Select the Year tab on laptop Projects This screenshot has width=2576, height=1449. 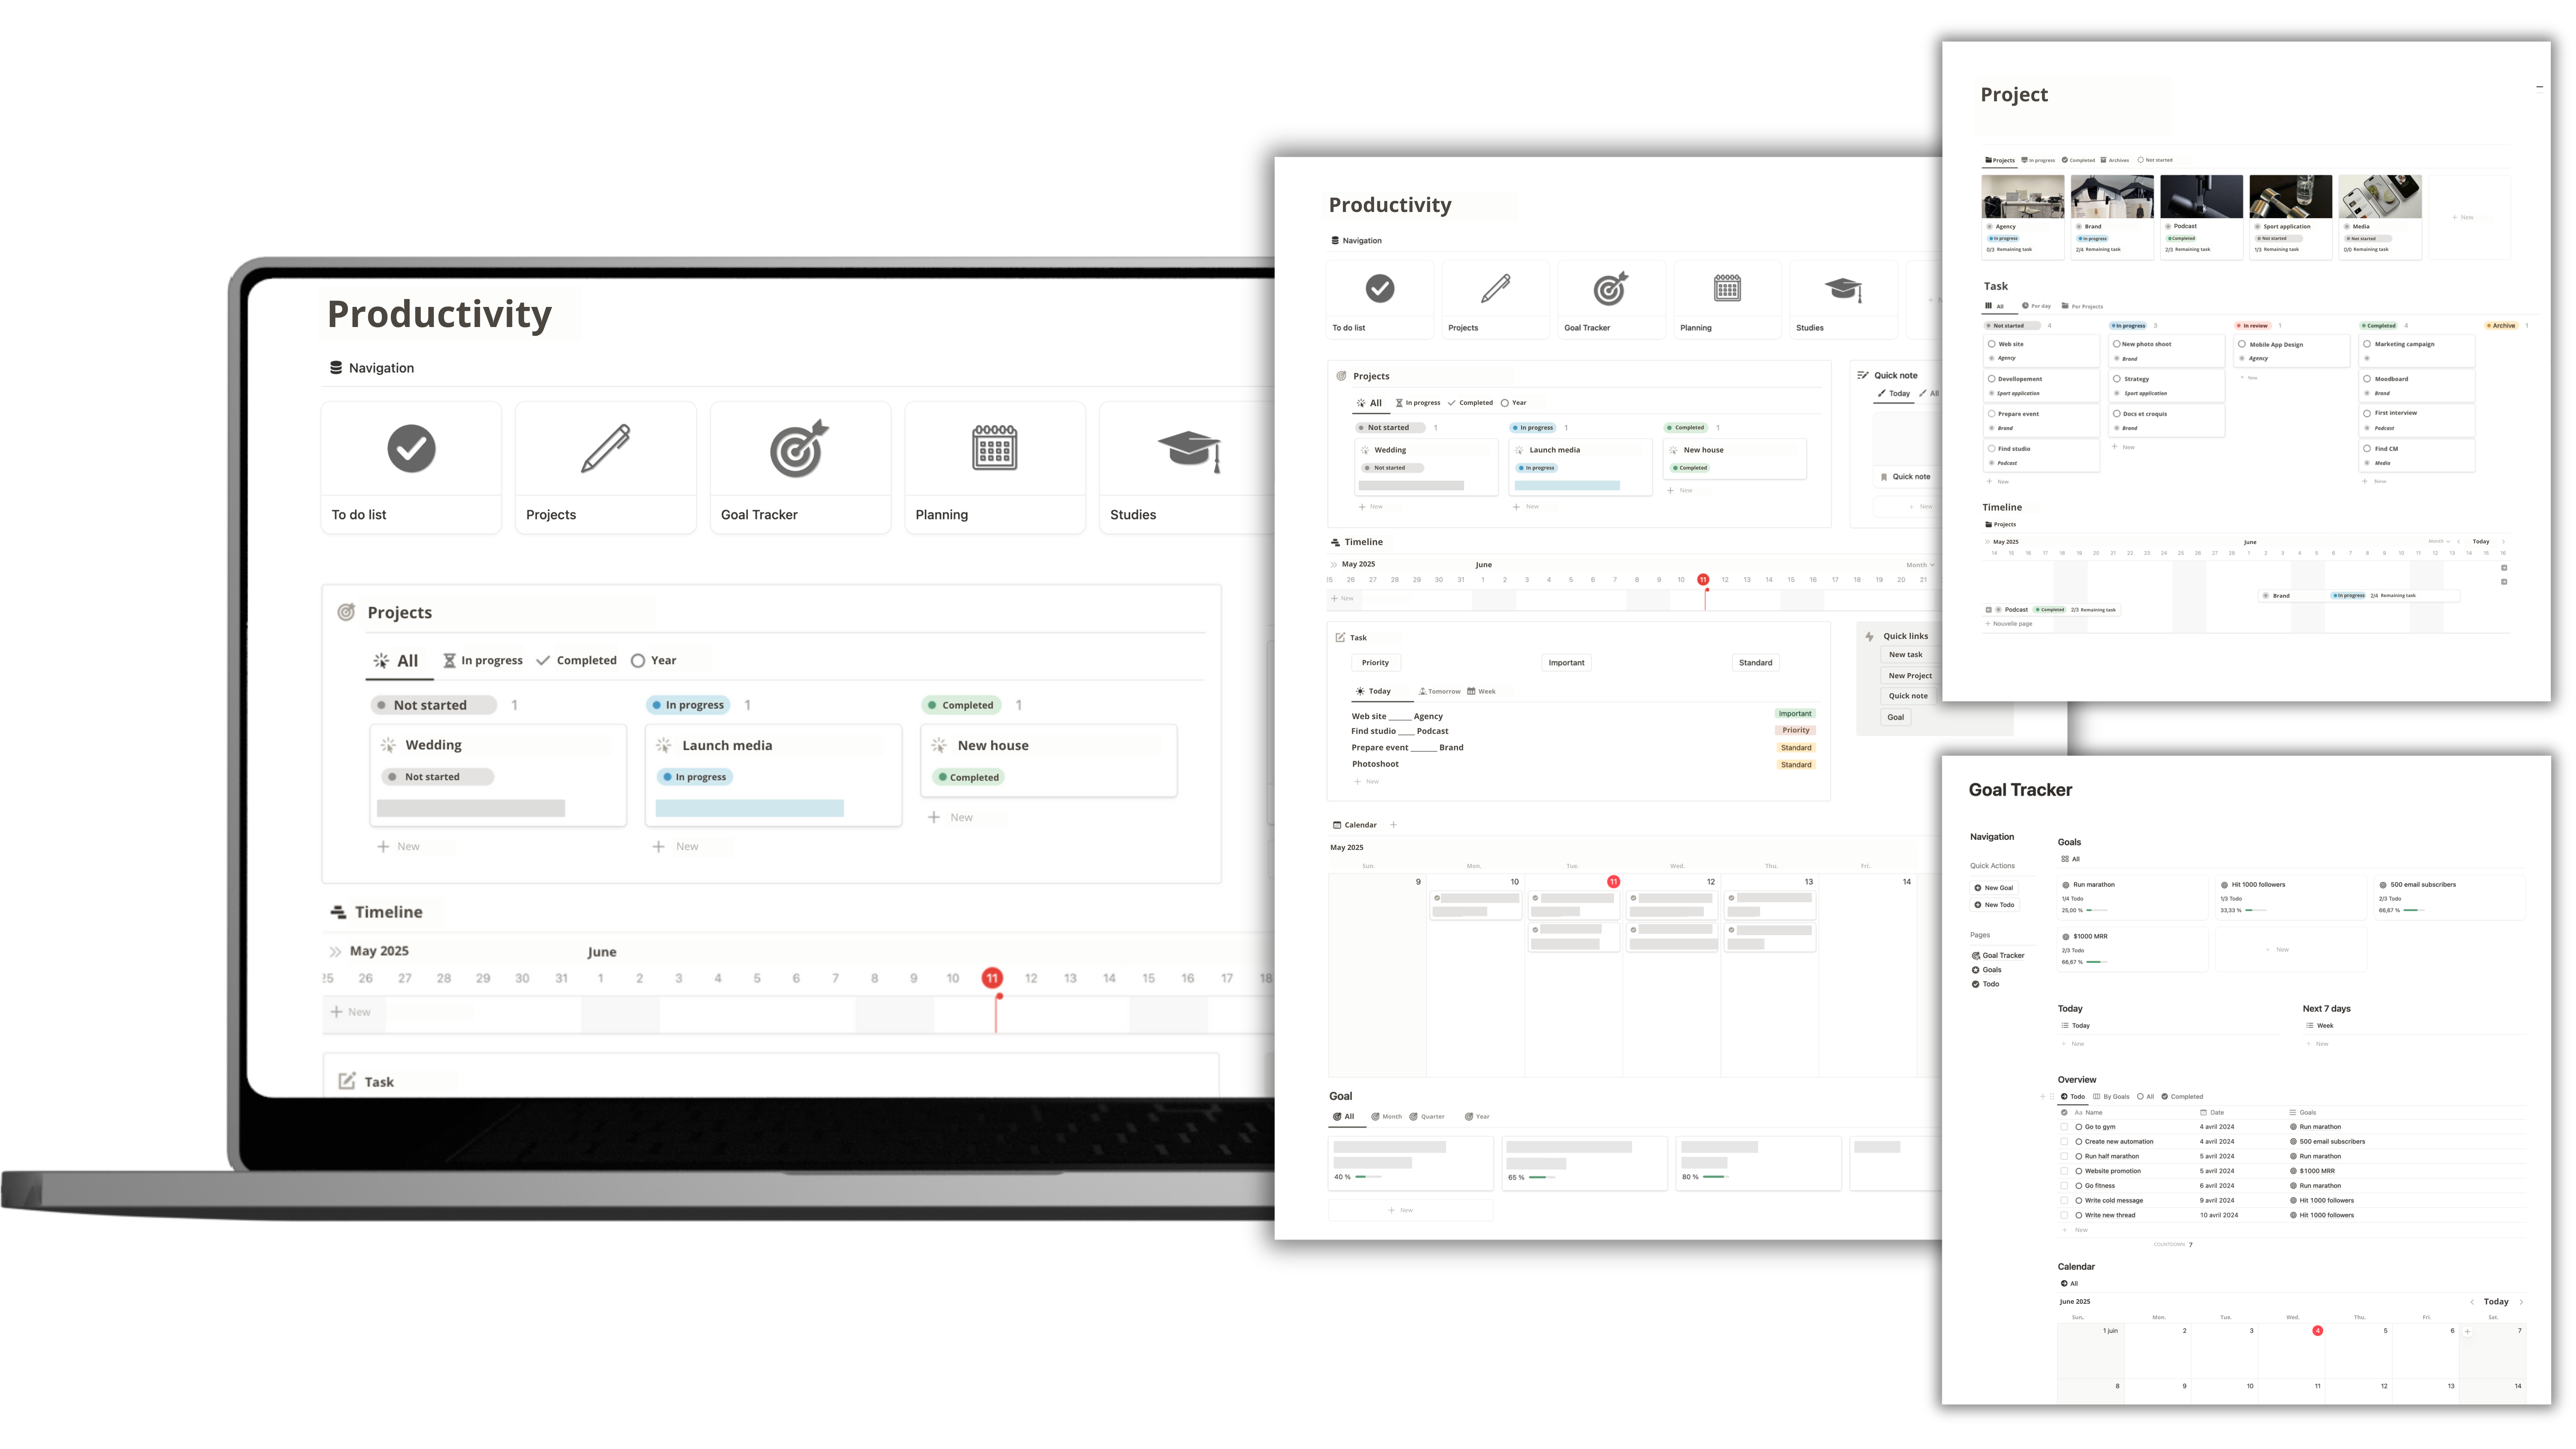coord(654,660)
